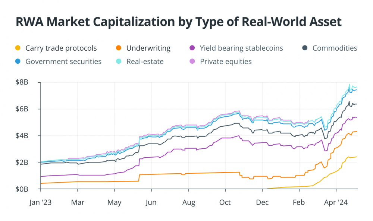Hide Government securities series via its label
This screenshot has width=373, height=221.
(x=63, y=61)
